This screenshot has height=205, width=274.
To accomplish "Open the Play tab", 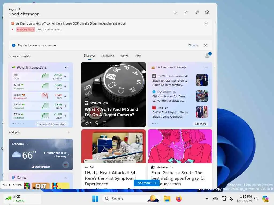I will click(138, 56).
